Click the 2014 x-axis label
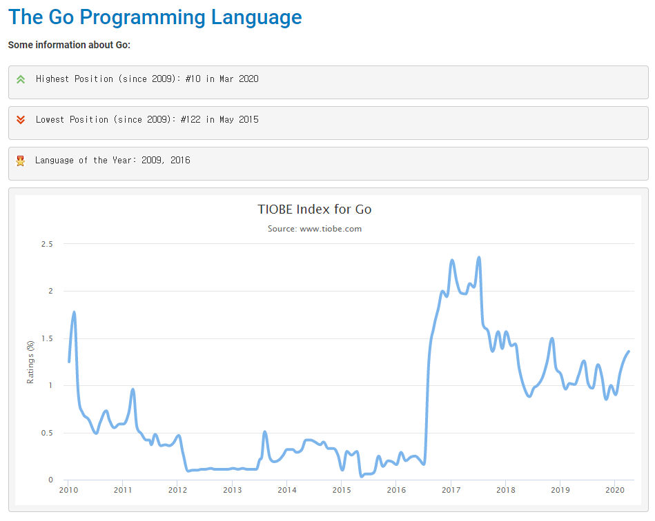Screen dimensions: 655x521 click(287, 490)
